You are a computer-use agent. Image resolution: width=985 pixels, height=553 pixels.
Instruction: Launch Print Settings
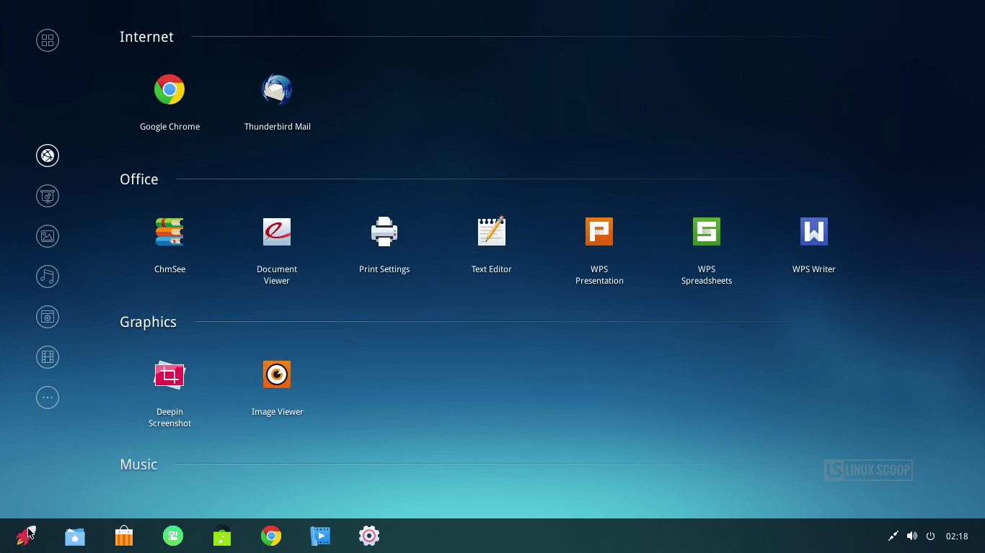(x=384, y=232)
